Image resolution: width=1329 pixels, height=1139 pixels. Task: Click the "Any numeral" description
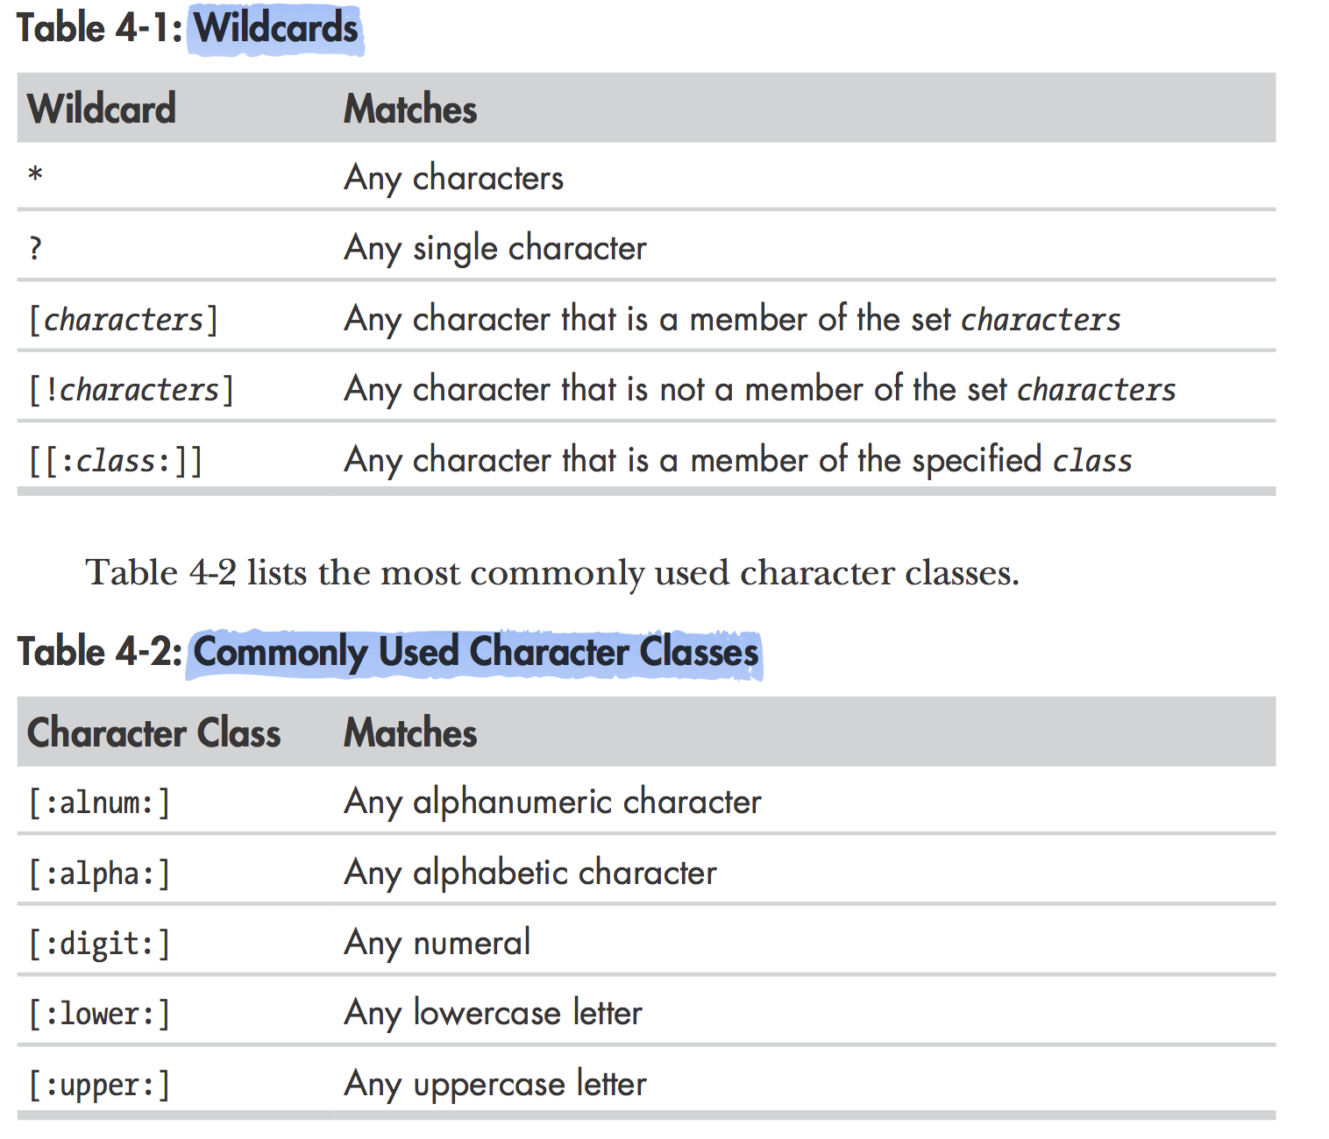[437, 944]
